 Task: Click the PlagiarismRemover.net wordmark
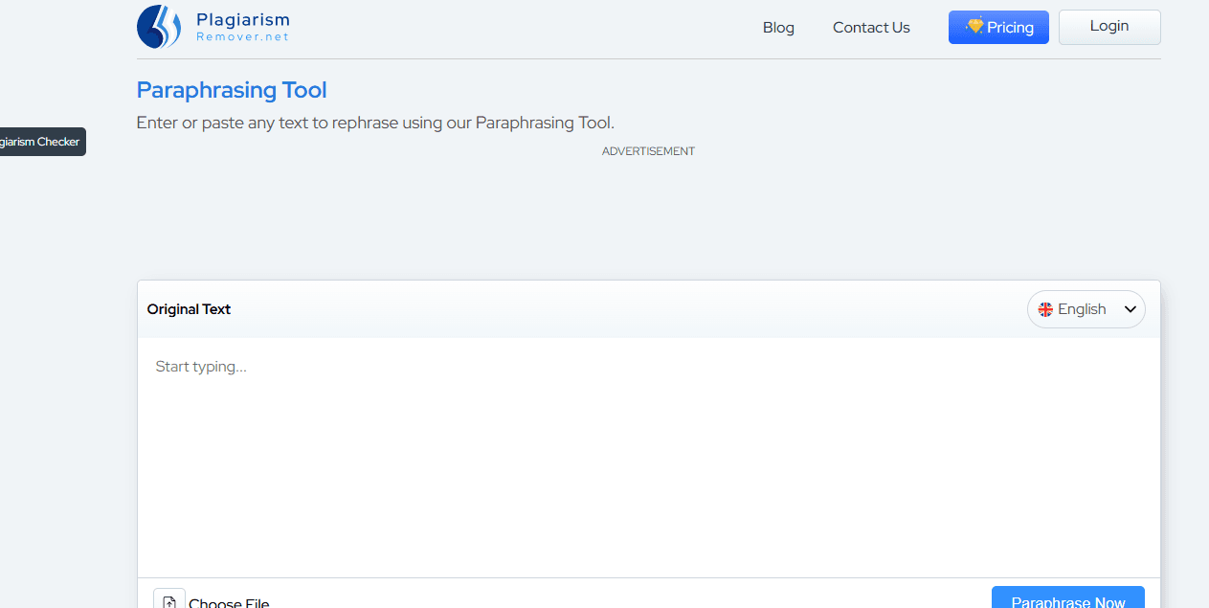pyautogui.click(x=242, y=26)
